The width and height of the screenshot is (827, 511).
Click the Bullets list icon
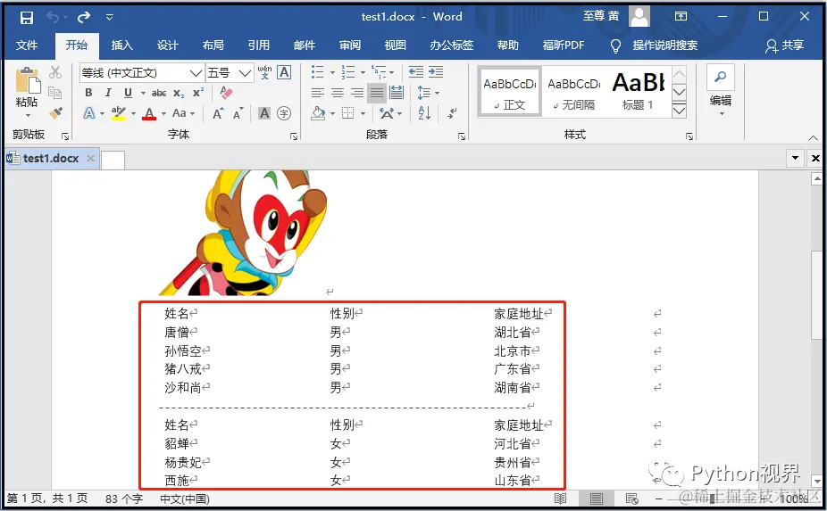coord(318,71)
